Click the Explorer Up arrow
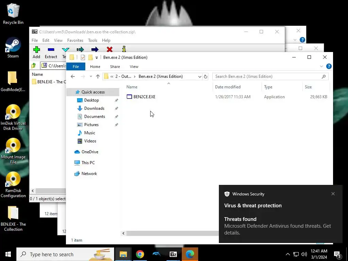The width and height of the screenshot is (348, 261). 98,76
